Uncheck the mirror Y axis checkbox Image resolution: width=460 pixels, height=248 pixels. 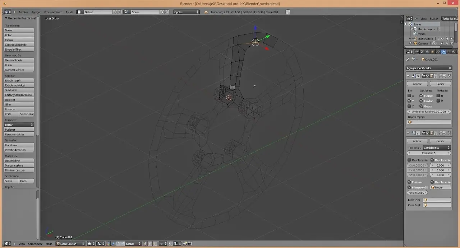(409, 101)
